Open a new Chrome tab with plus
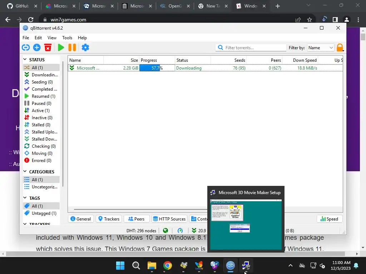This screenshot has height=274, width=366. 277,6
